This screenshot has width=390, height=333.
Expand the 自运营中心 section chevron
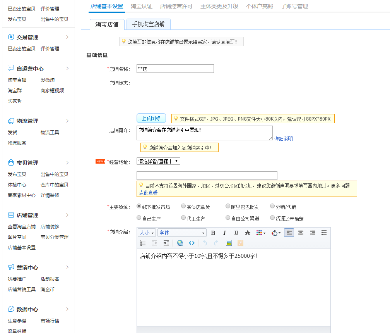tap(67, 68)
